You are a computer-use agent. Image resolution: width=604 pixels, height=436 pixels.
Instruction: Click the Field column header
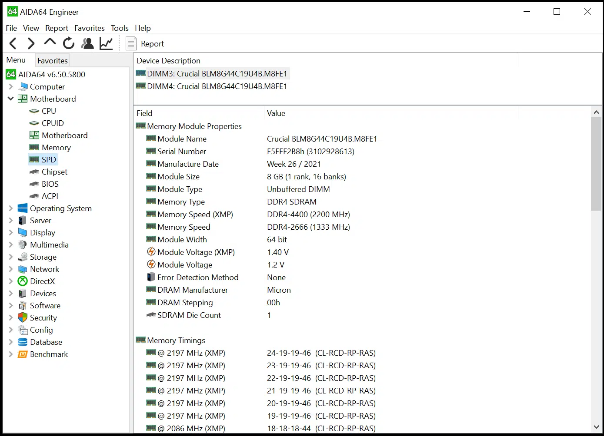pyautogui.click(x=199, y=113)
